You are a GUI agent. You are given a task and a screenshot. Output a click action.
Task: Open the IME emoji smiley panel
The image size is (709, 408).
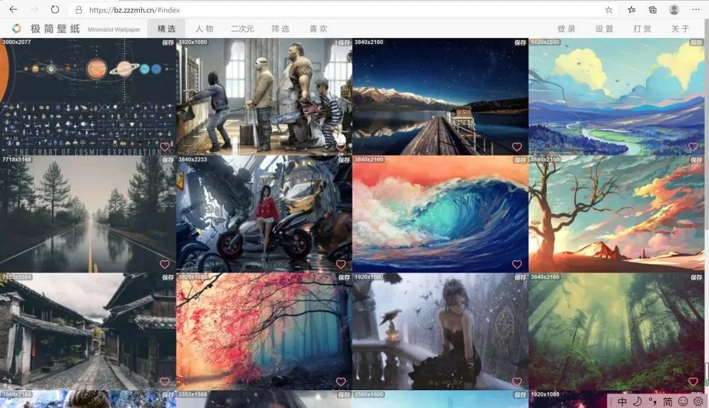tap(683, 401)
